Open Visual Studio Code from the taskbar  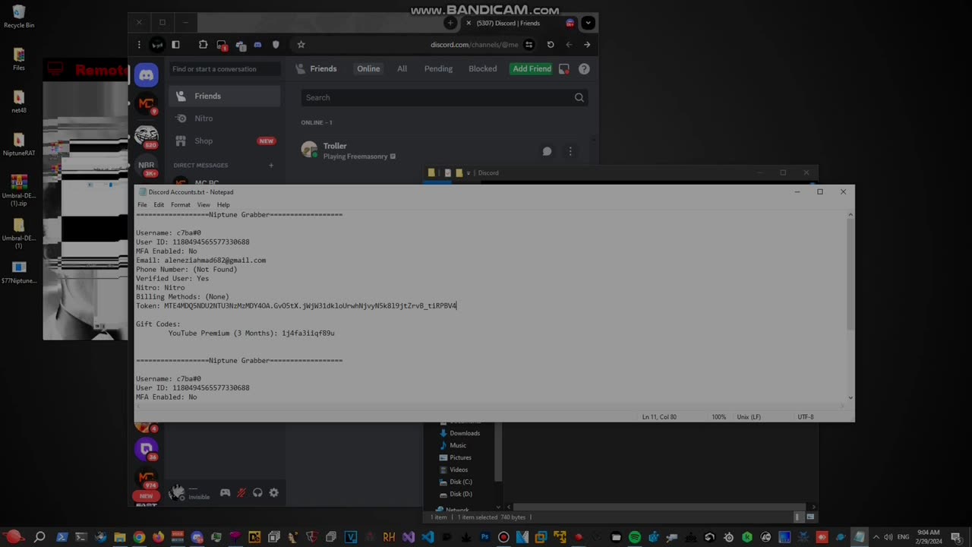tap(428, 537)
